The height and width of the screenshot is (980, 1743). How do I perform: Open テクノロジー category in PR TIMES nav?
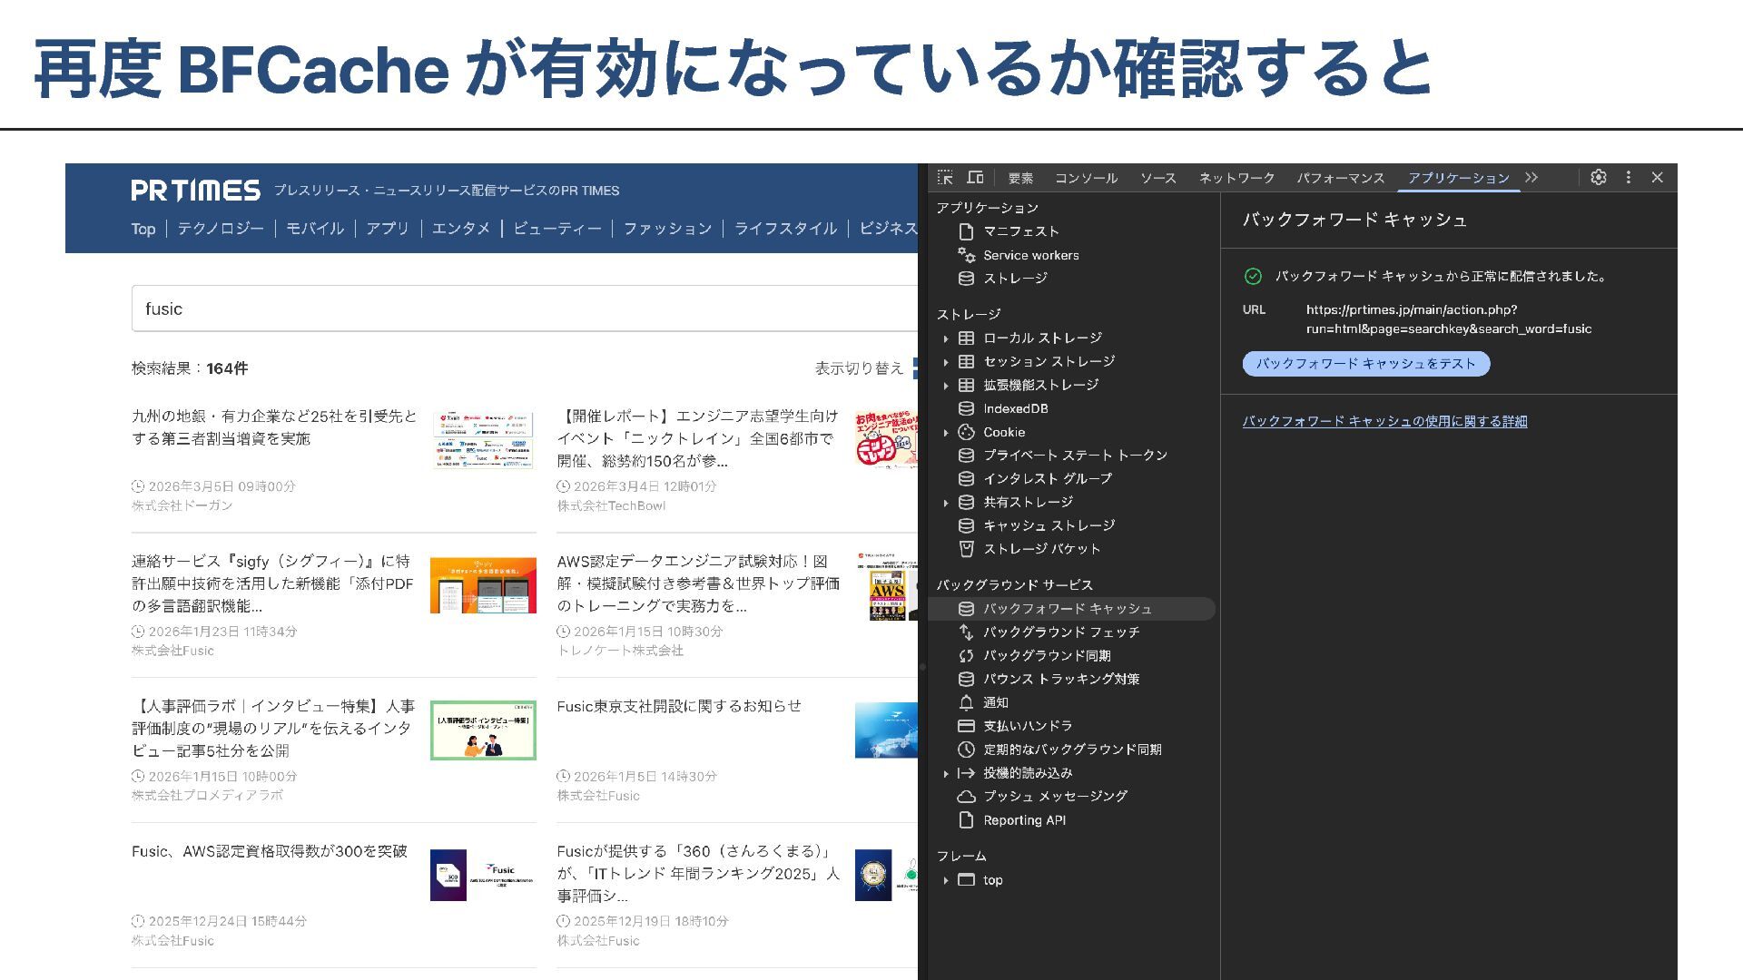[x=221, y=229]
